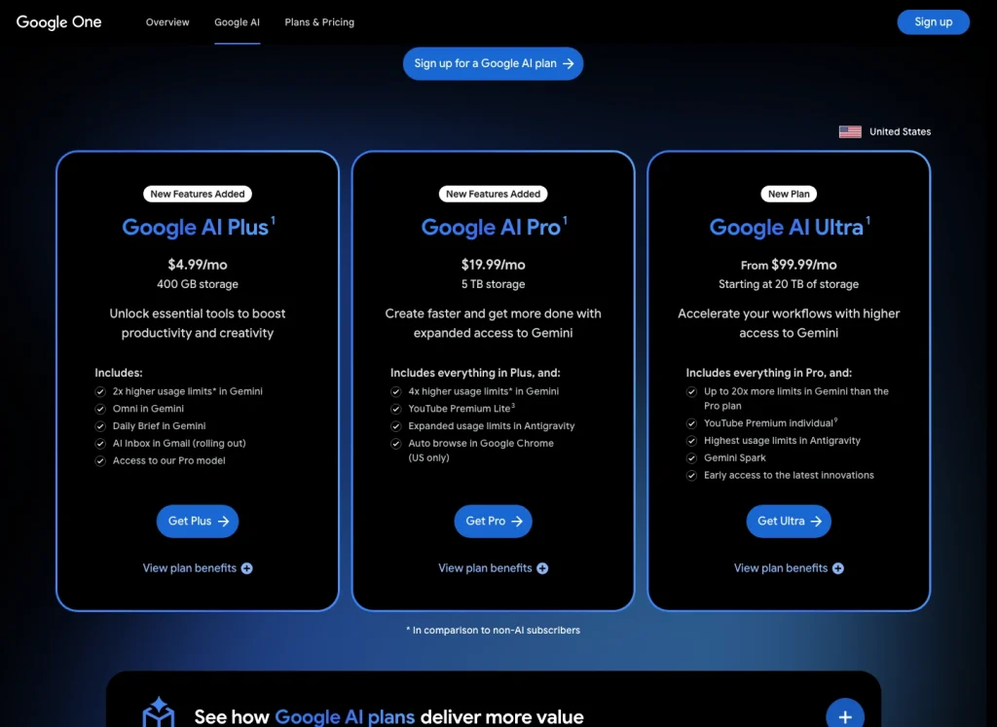Click checkmark beside Expanded usage limits in Antigravity

click(x=396, y=425)
